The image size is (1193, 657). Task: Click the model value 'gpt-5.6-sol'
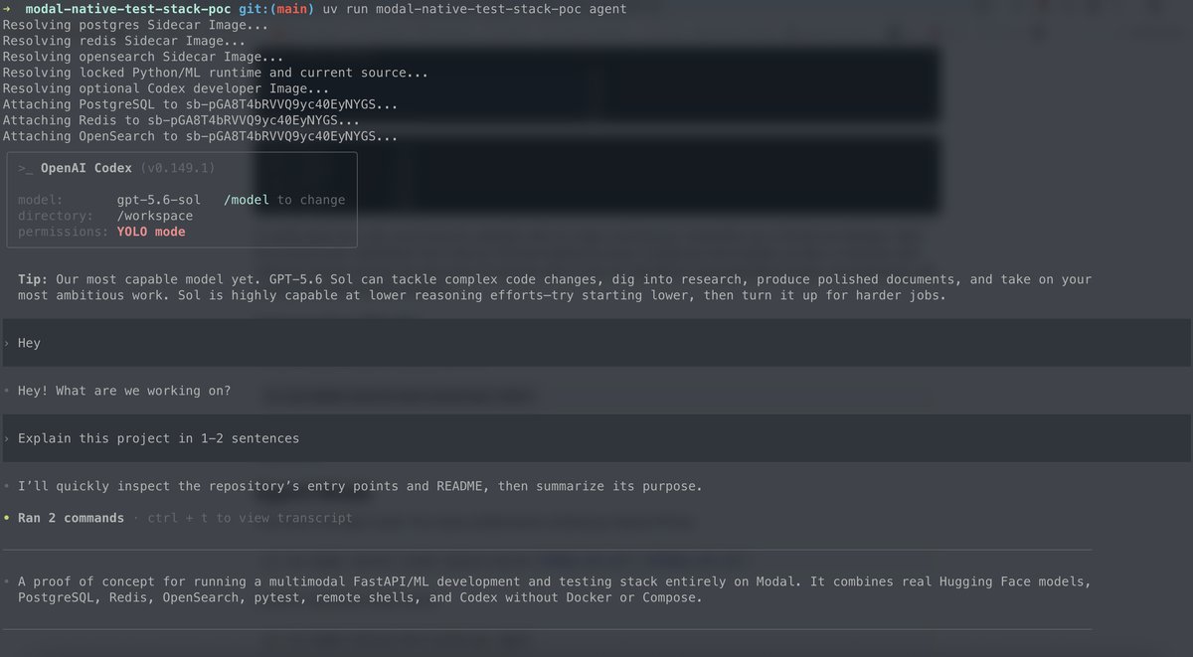pos(159,200)
